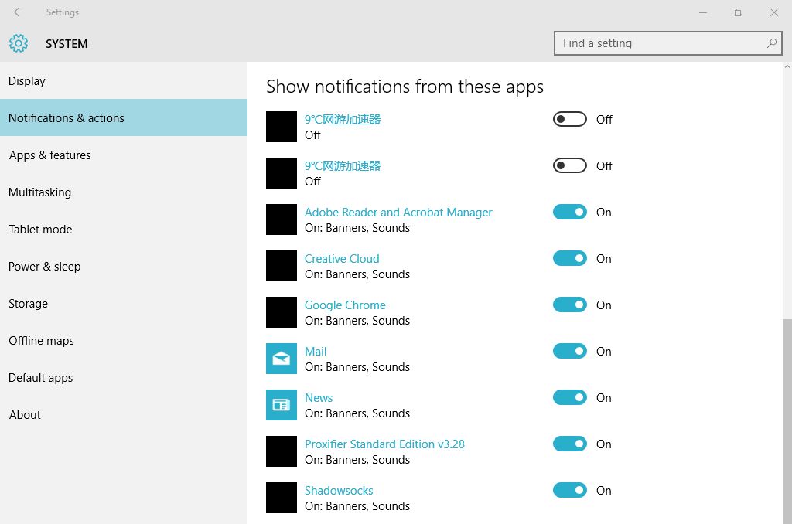Disable Proxifier Standard Edition notifications
792x524 pixels.
point(570,444)
